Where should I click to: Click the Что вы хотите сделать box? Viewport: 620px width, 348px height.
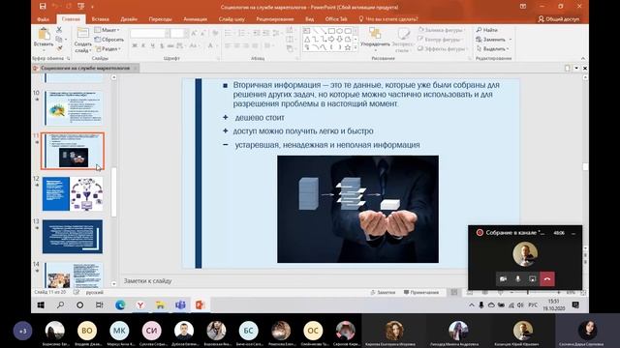(388, 19)
